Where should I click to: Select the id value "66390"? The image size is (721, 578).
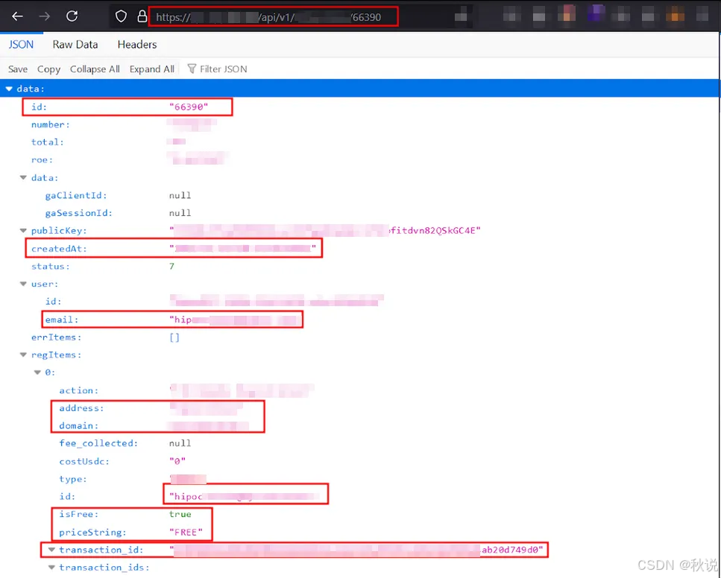pyautogui.click(x=189, y=107)
